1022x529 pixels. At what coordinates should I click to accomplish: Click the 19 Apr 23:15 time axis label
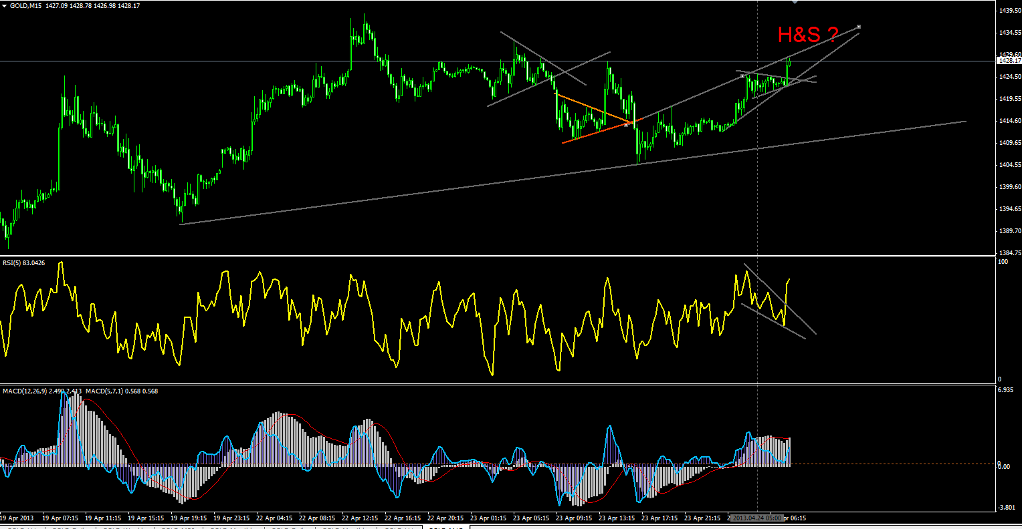pos(231,518)
